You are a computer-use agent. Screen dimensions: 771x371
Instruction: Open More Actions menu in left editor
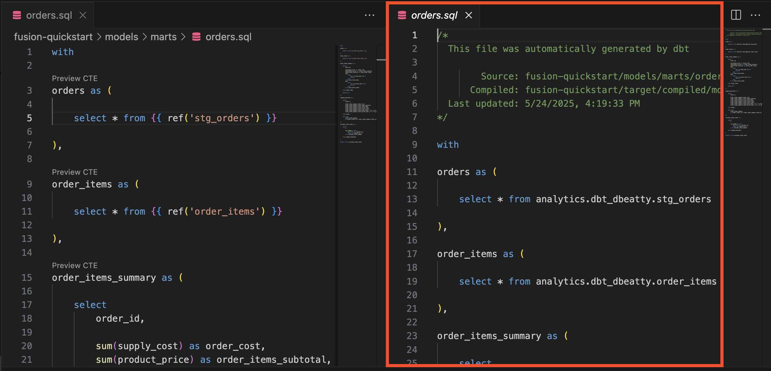[x=370, y=15]
